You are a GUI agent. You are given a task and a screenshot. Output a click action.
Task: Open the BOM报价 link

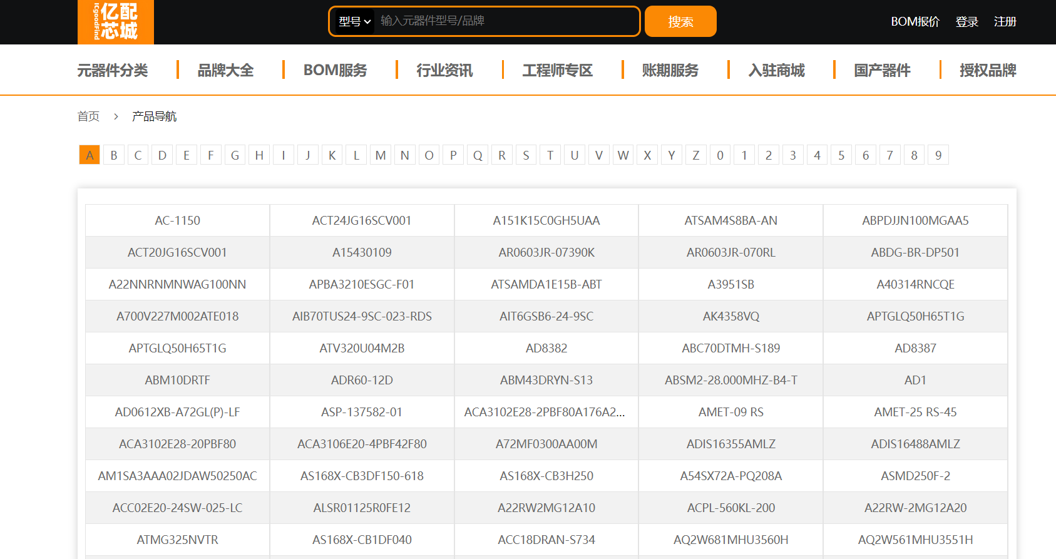(x=915, y=22)
